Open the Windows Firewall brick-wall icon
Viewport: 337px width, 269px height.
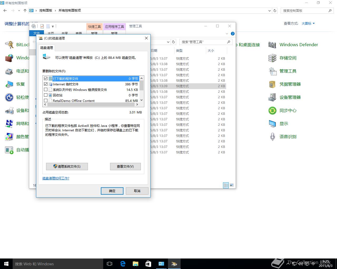(x=9, y=58)
